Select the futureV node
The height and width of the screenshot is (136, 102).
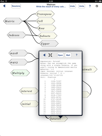pyautogui.click(x=58, y=119)
